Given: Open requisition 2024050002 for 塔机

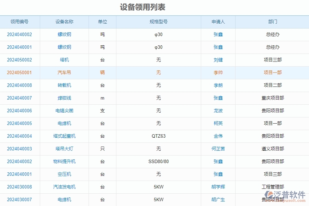Looking at the screenshot, I should 20,60.
